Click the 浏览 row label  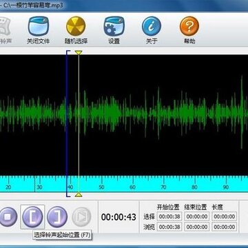149,227
